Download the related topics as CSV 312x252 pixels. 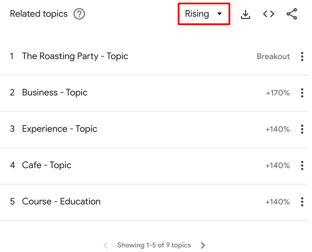tap(245, 14)
